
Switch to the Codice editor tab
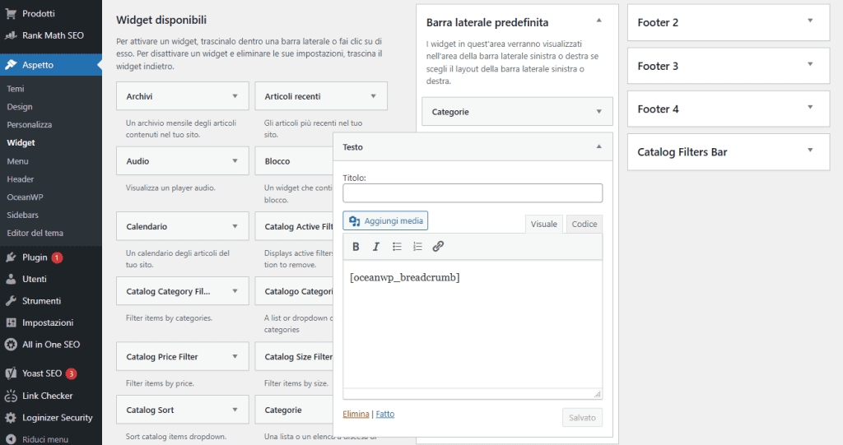coord(584,224)
